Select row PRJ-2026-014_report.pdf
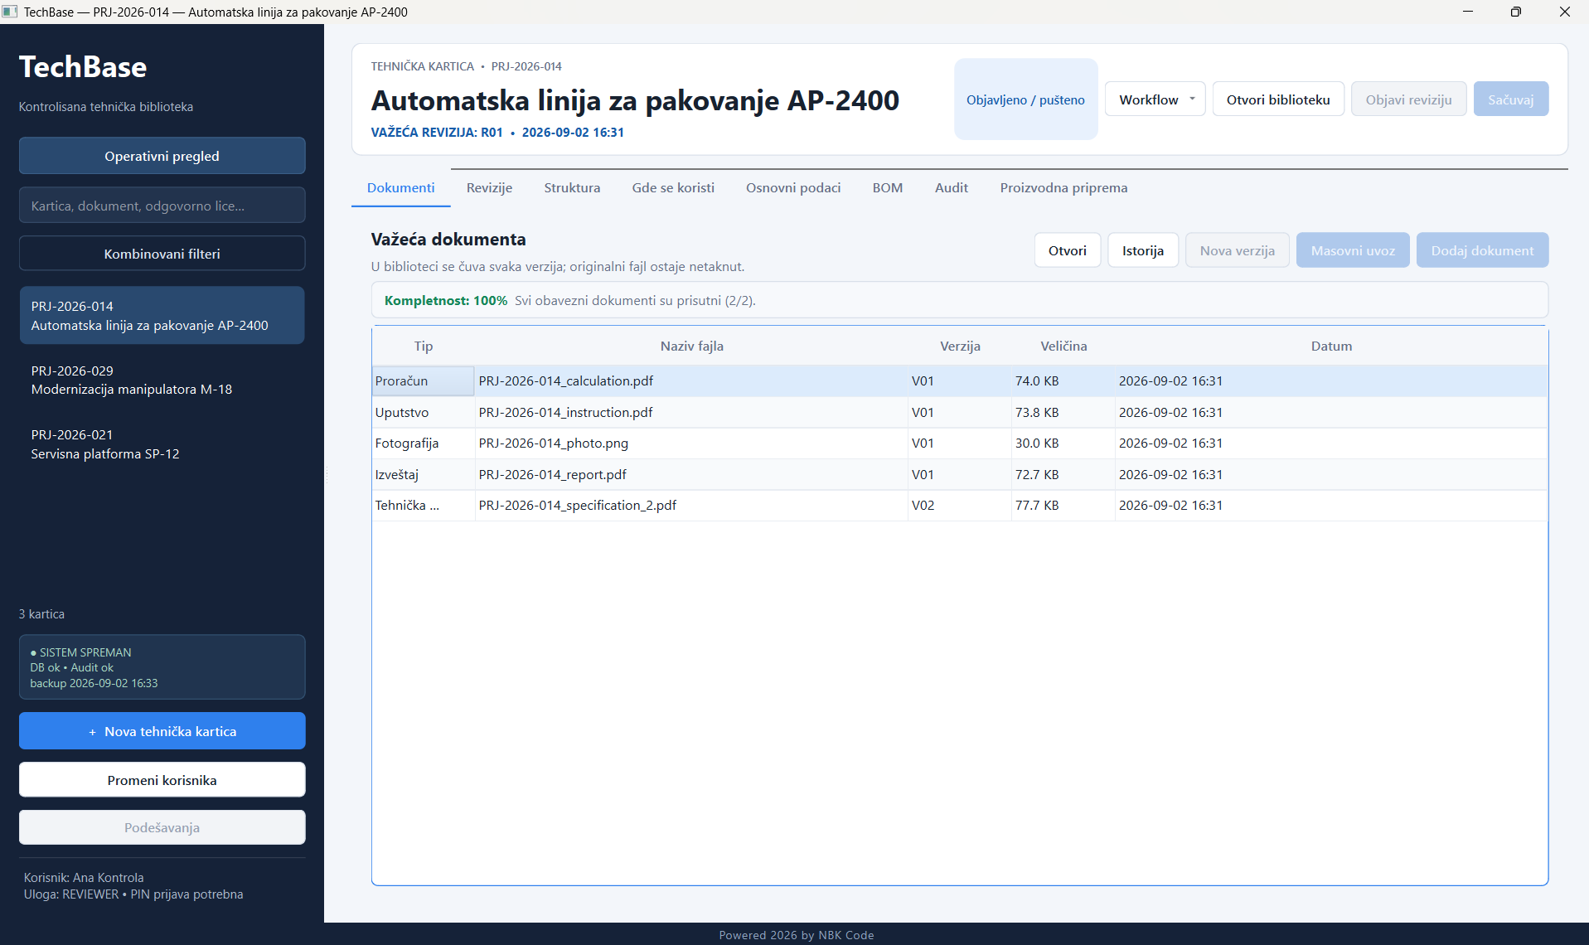 960,475
